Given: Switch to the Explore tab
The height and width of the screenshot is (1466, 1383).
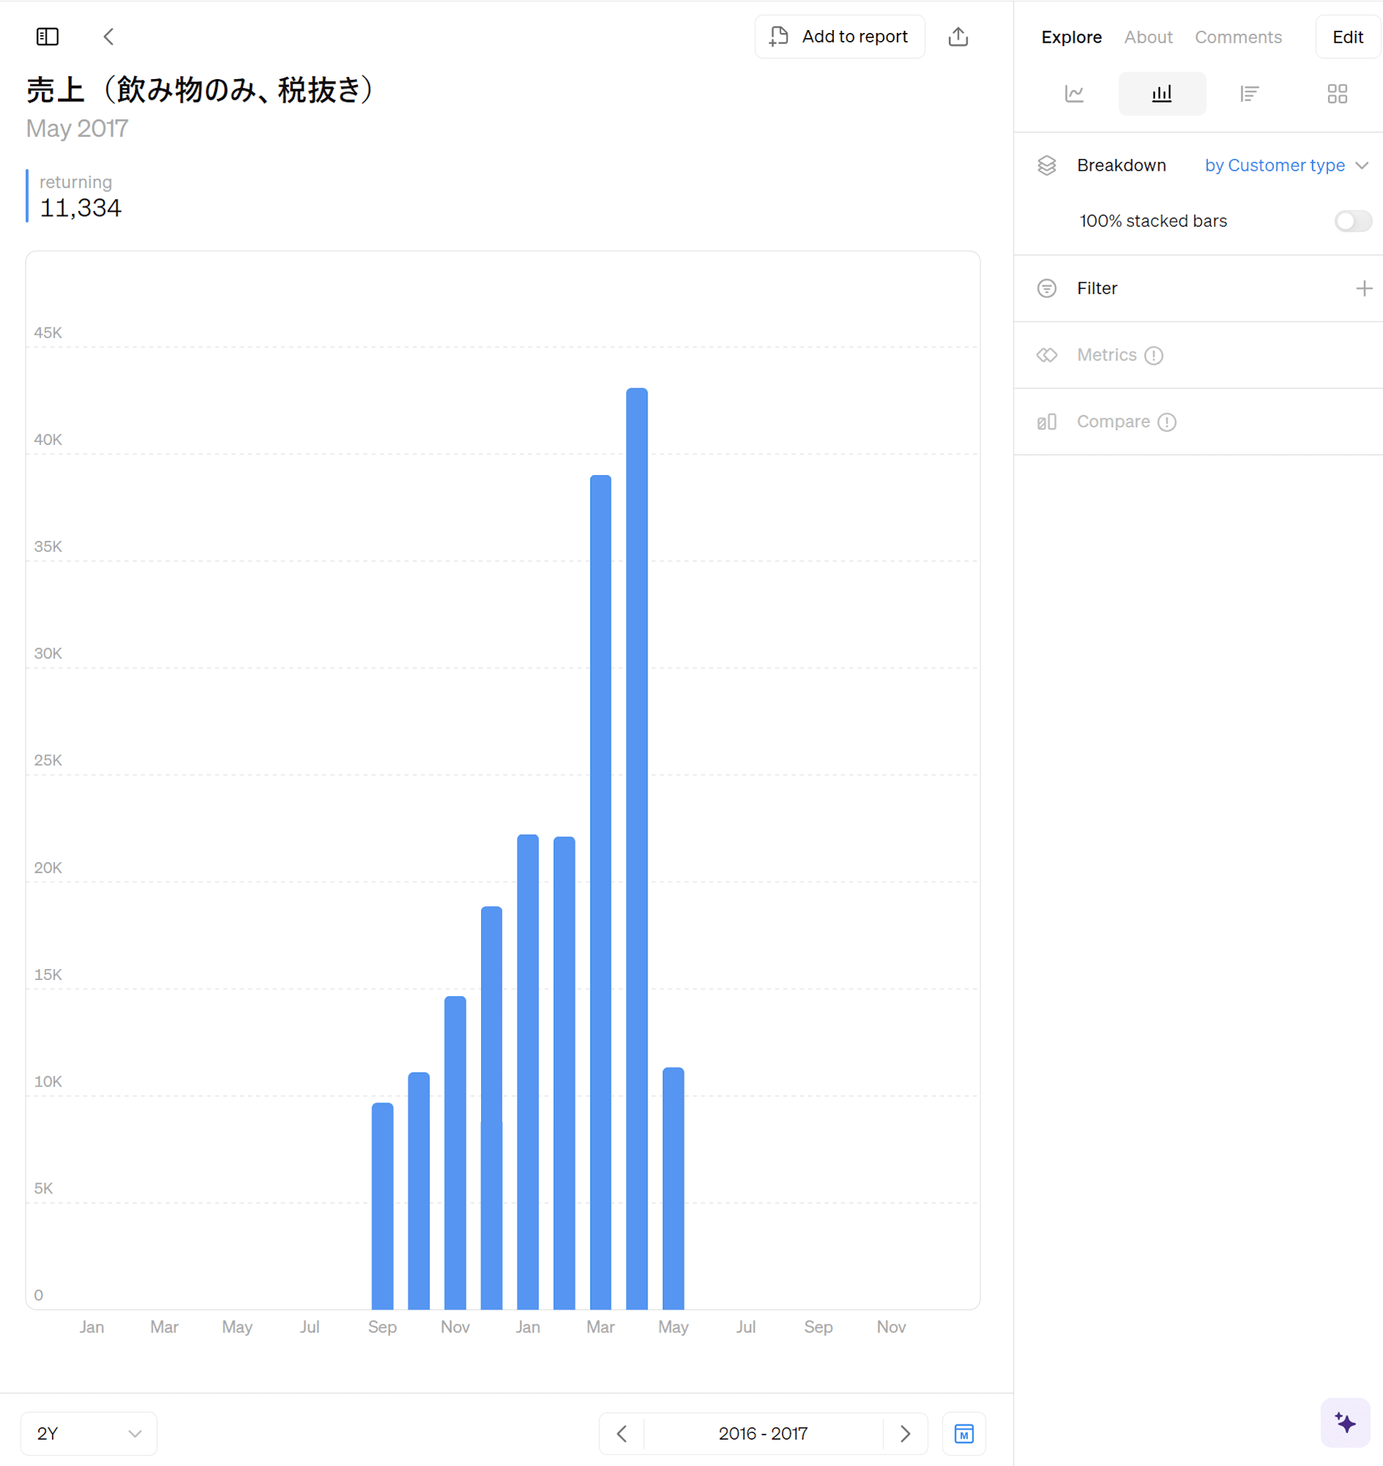Looking at the screenshot, I should pos(1071,37).
